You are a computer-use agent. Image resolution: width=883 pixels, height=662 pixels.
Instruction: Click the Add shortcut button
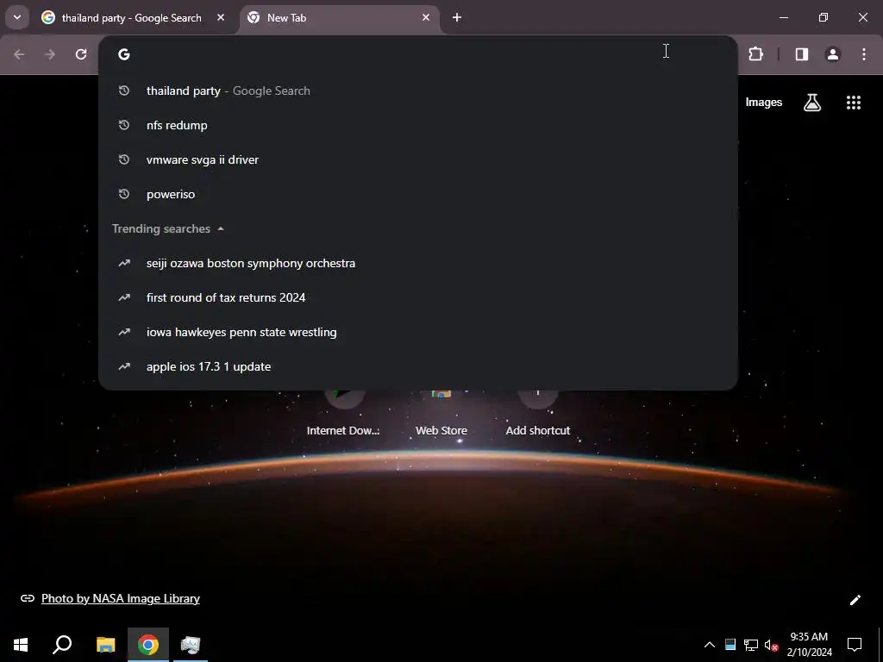pos(538,414)
